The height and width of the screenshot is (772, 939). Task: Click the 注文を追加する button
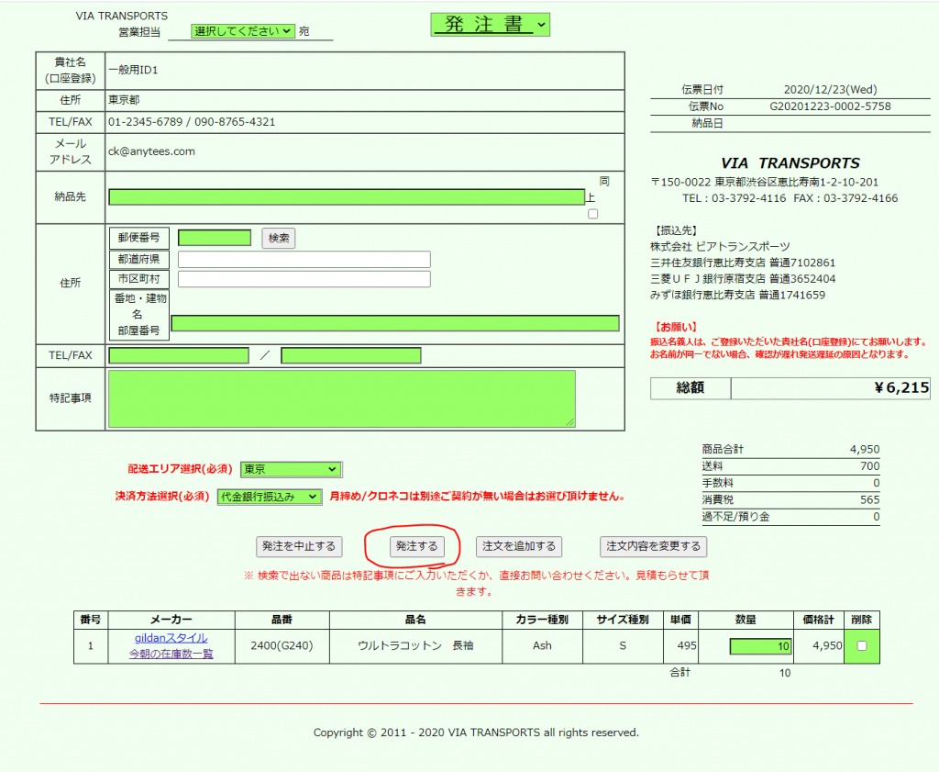coord(519,546)
